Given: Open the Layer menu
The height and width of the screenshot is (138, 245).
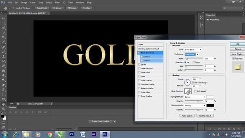Looking at the screenshot, I should click(x=33, y=3).
